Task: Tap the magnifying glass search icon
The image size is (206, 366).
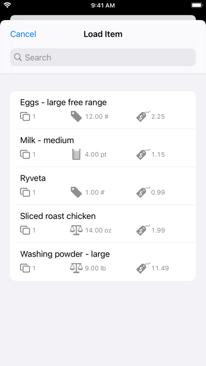Action: pos(18,57)
